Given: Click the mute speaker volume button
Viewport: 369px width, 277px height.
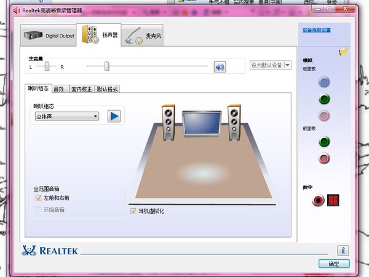Looking at the screenshot, I should tap(220, 67).
